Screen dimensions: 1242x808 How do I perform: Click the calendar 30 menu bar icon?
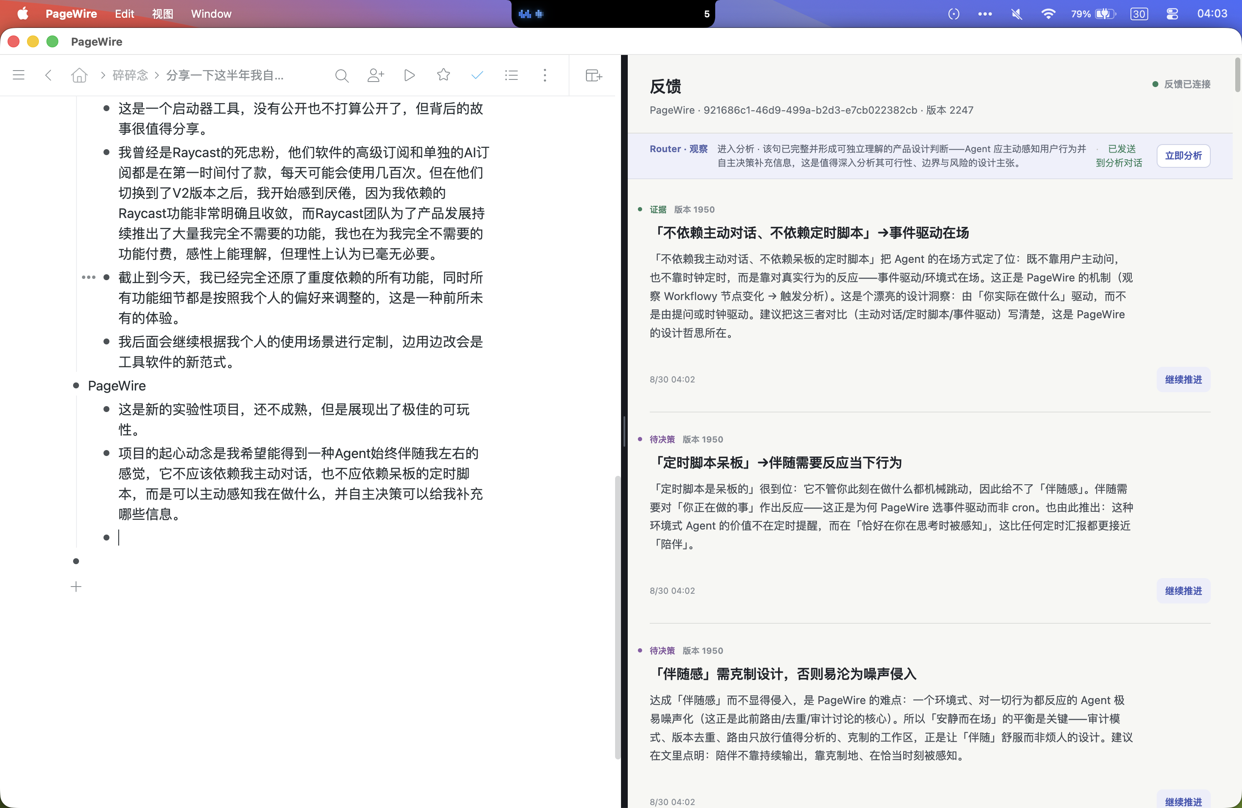[x=1138, y=14]
